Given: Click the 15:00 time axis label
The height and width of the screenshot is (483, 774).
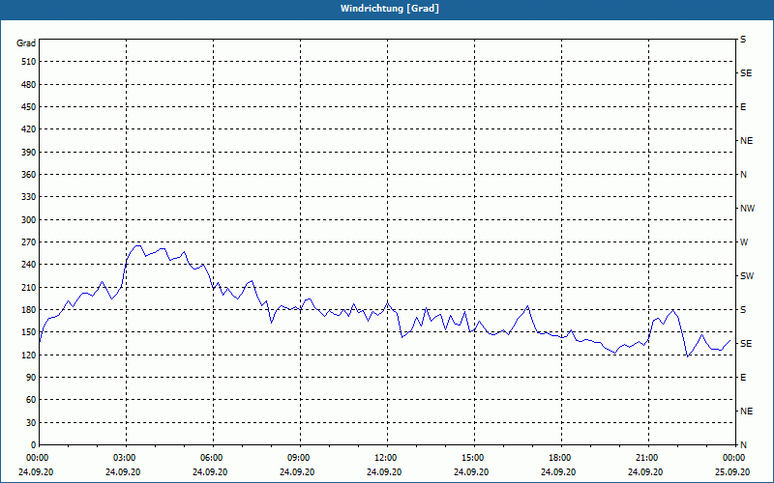Looking at the screenshot, I should (x=474, y=458).
